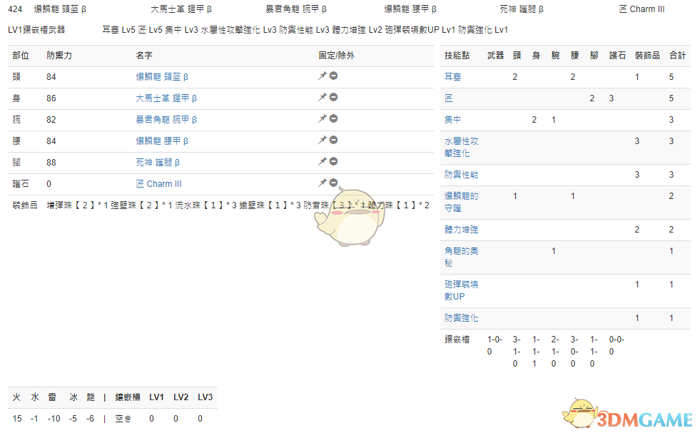Exclude the 大馬士革 鎧甲 β body armor
Image resolution: width=700 pixels, height=433 pixels.
(x=333, y=97)
